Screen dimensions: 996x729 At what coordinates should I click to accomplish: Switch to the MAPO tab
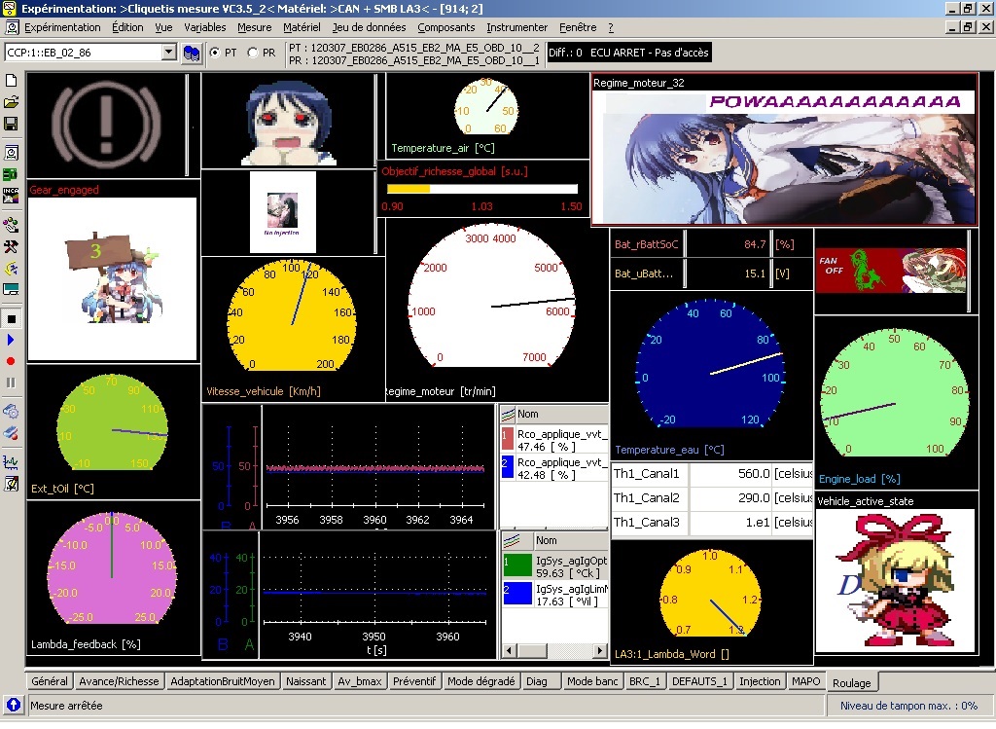pyautogui.click(x=806, y=681)
